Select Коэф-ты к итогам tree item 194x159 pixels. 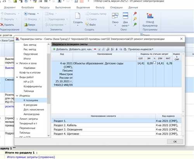pos(30,73)
